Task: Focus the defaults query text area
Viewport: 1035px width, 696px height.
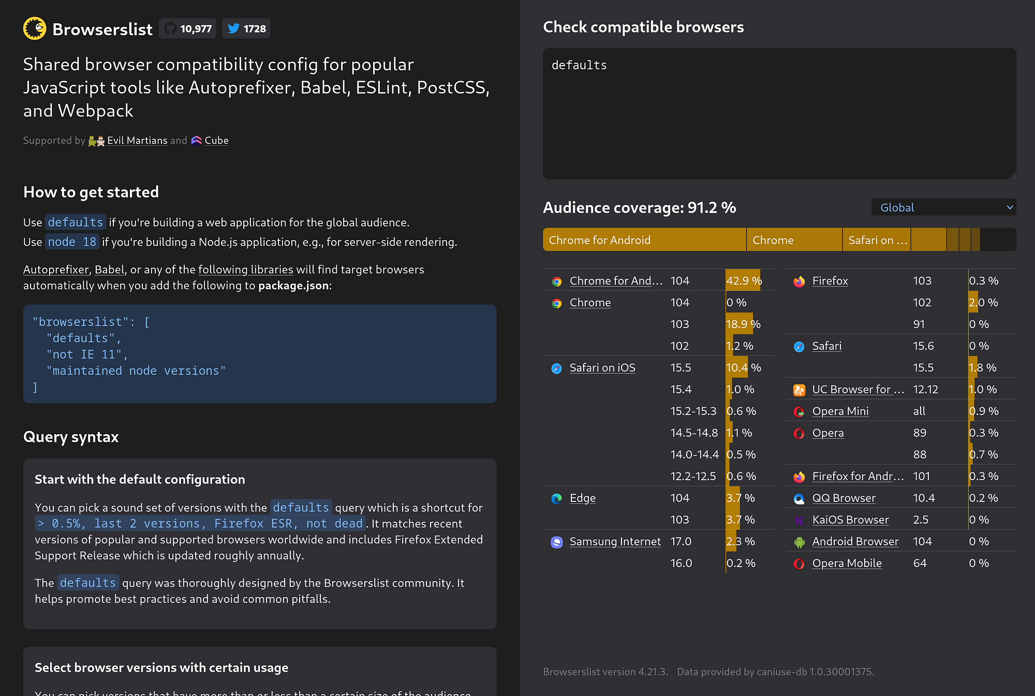Action: pyautogui.click(x=779, y=114)
